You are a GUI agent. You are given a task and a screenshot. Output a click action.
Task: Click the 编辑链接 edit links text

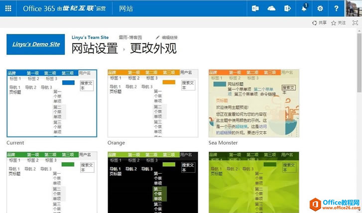tap(170, 37)
